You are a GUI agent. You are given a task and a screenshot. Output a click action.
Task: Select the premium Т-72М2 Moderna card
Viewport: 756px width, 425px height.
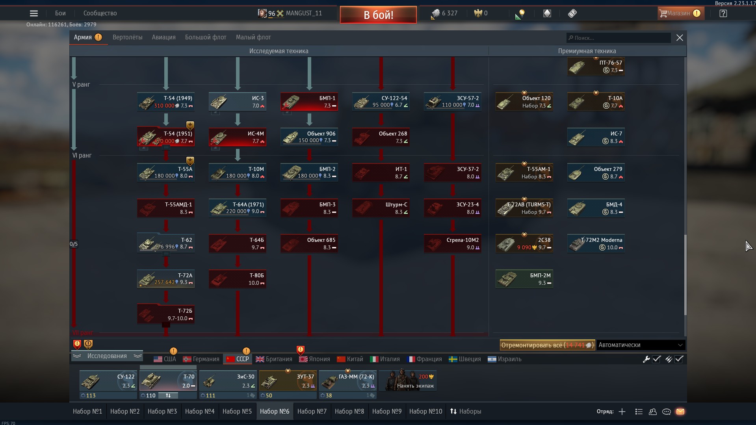tap(596, 243)
